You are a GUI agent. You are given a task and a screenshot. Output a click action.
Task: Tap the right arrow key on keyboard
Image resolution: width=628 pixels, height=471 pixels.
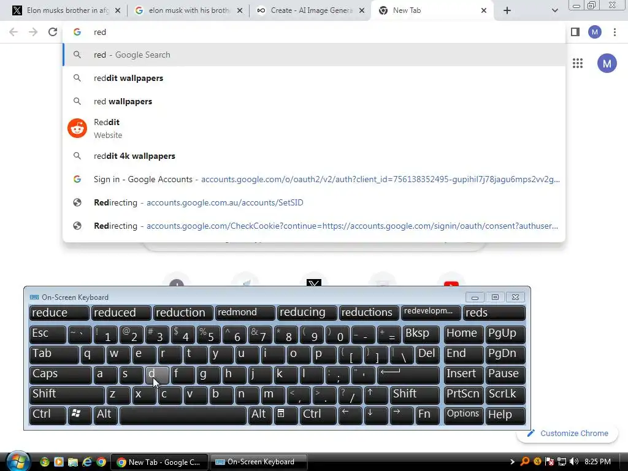pos(401,415)
